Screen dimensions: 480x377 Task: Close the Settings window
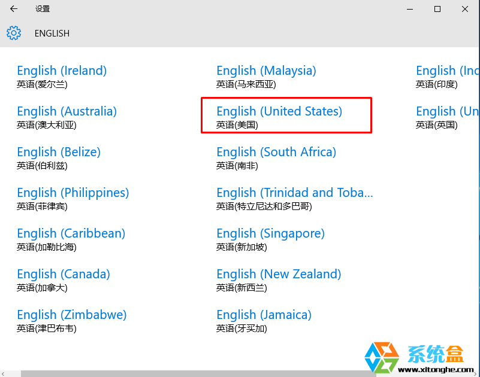pos(465,9)
